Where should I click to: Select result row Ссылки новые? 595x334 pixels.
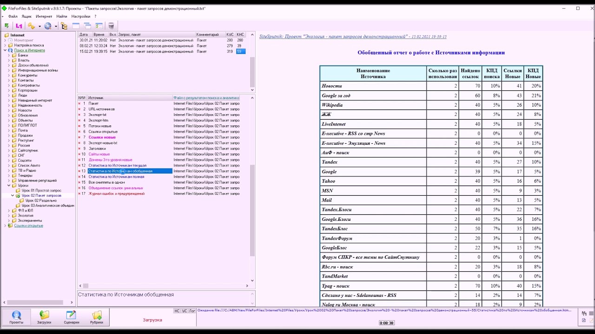point(159,137)
